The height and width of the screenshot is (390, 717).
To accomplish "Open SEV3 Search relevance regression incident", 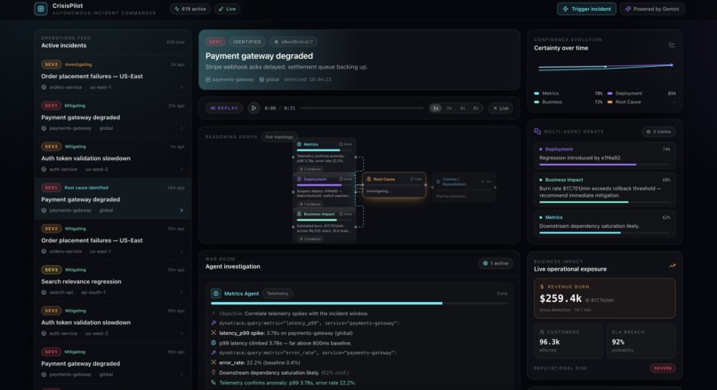I will (x=112, y=281).
